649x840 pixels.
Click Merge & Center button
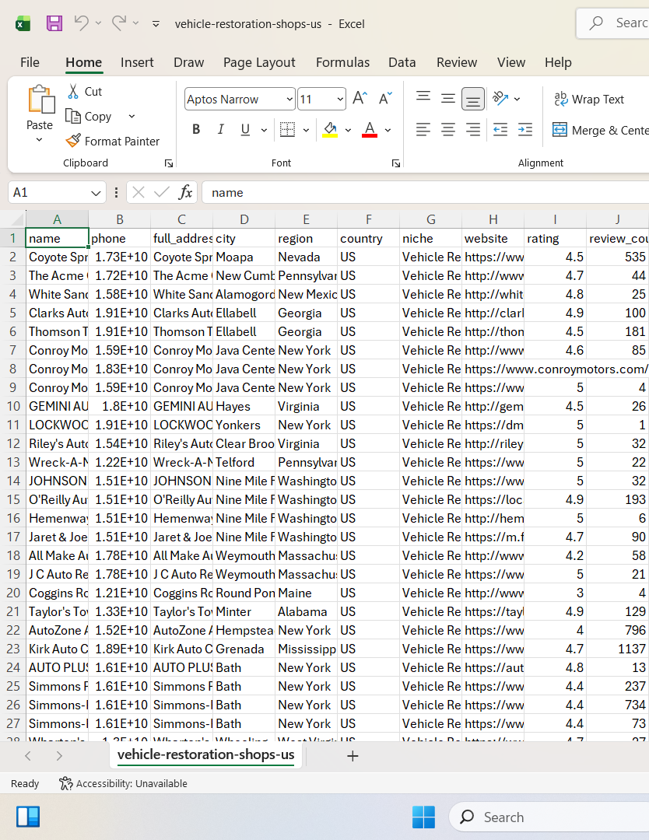[x=600, y=130]
